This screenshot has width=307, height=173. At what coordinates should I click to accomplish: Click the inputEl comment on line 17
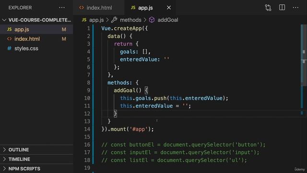180,152
